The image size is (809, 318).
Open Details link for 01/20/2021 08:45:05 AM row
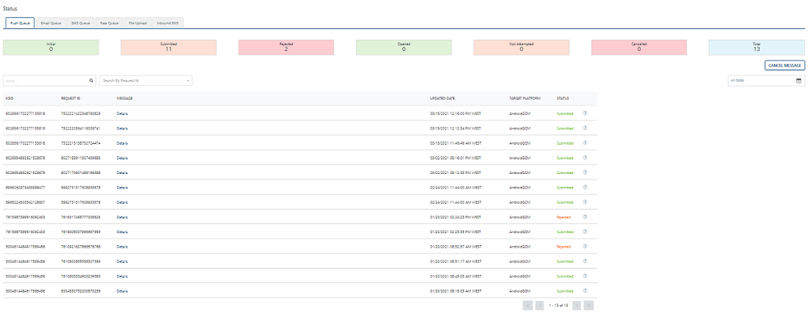click(x=122, y=276)
